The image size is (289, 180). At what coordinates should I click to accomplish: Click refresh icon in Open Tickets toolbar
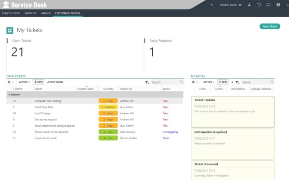tap(9, 82)
